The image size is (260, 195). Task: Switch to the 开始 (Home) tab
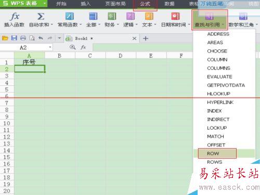pos(61,4)
